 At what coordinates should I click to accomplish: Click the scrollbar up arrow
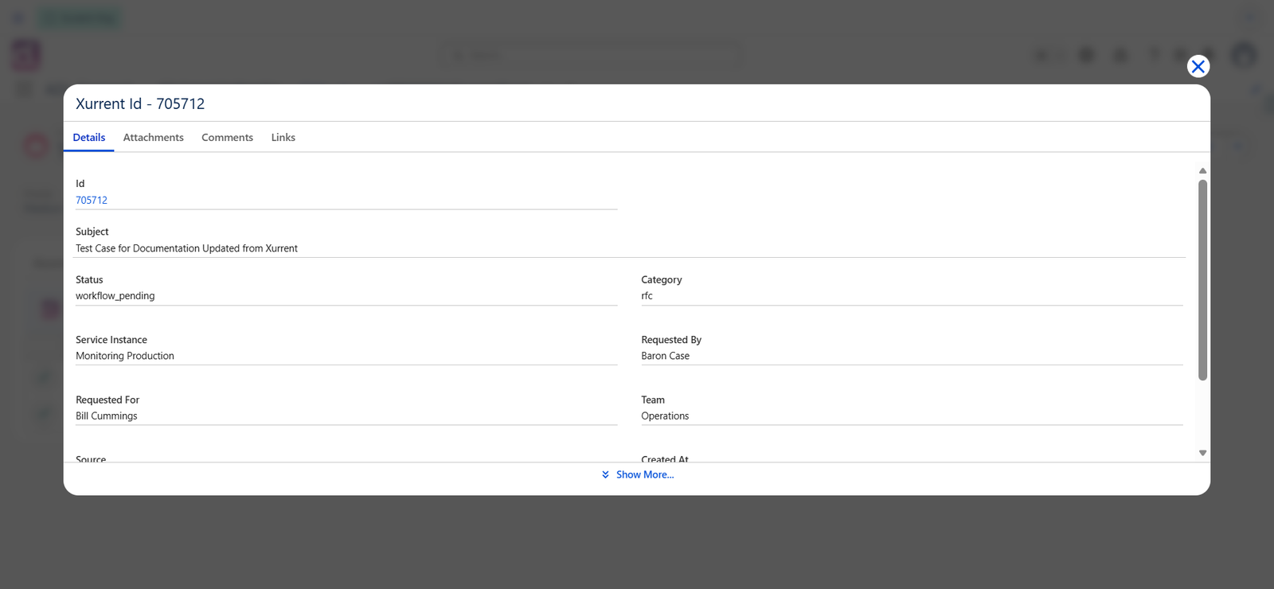(1202, 171)
